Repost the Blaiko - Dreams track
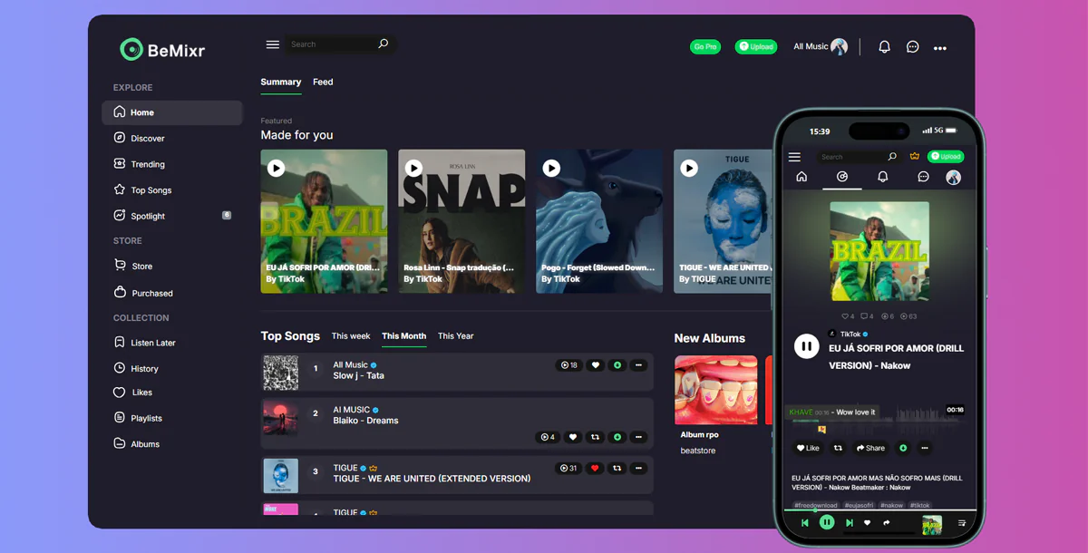Viewport: 1088px width, 553px height. [595, 437]
